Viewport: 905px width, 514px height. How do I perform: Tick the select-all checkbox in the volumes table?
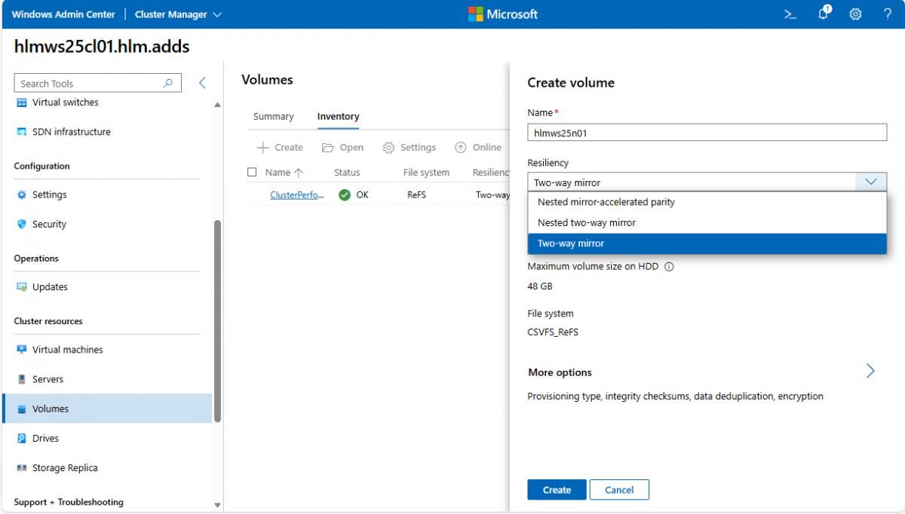pyautogui.click(x=252, y=173)
